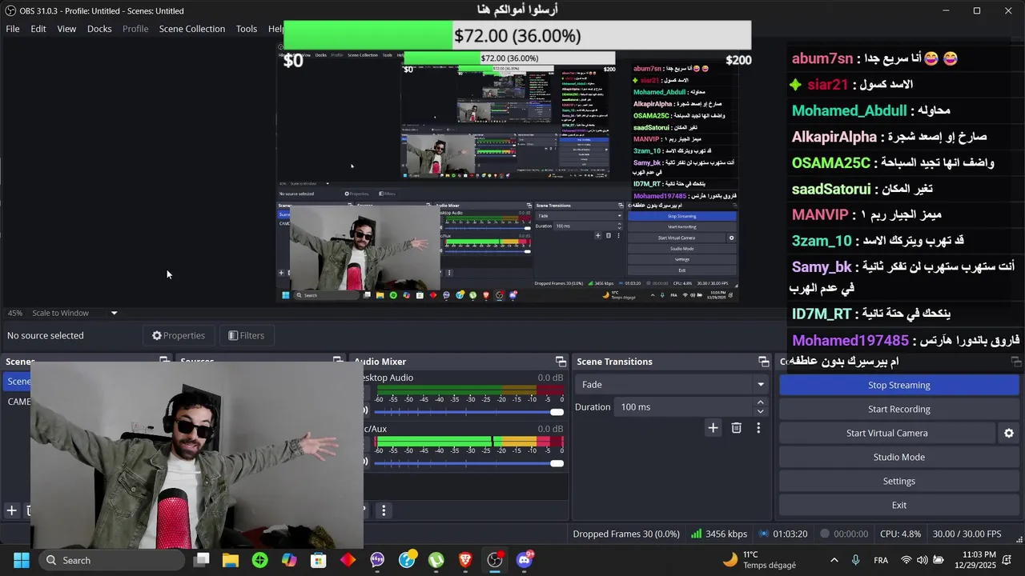Open the Edit menu
The image size is (1025, 576).
click(38, 29)
